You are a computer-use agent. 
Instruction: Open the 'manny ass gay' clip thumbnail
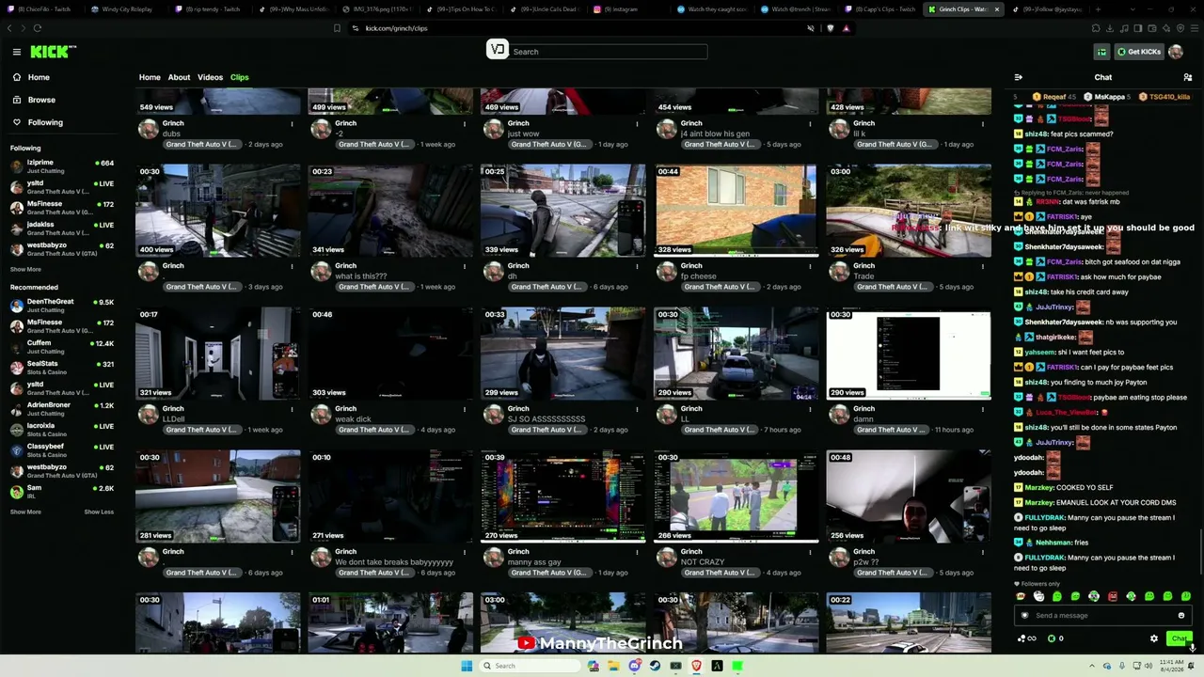[562, 496]
